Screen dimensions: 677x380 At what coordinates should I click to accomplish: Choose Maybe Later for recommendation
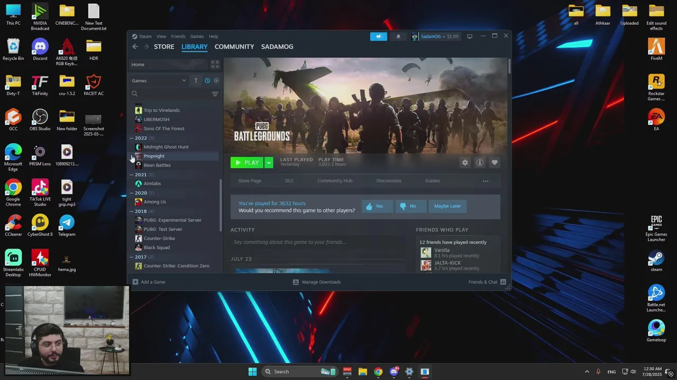click(x=447, y=206)
